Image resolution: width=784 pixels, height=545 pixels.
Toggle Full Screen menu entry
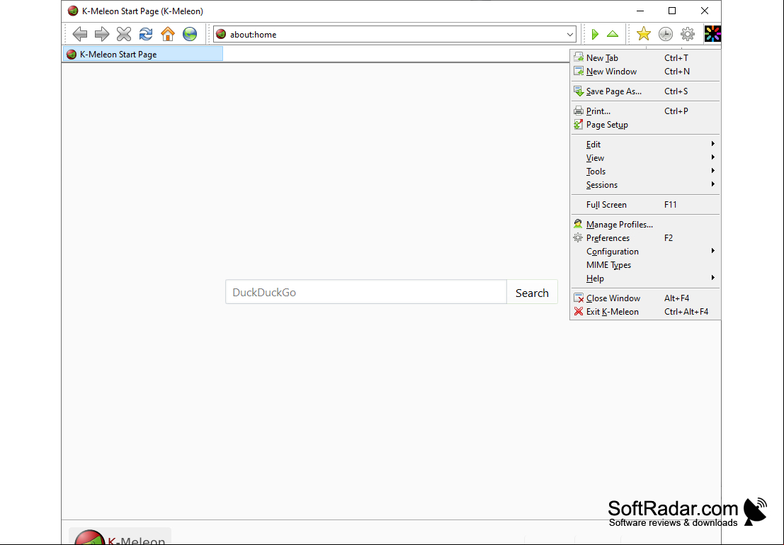click(x=645, y=204)
